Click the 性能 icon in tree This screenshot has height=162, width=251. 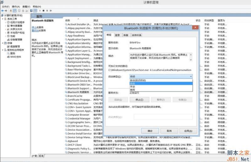(8, 36)
